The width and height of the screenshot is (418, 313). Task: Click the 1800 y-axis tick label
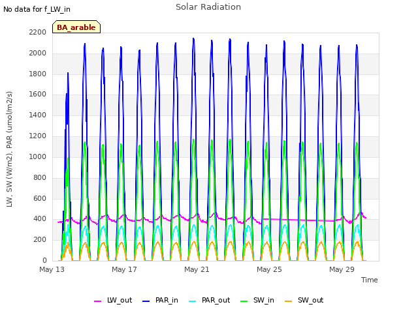pos(38,74)
